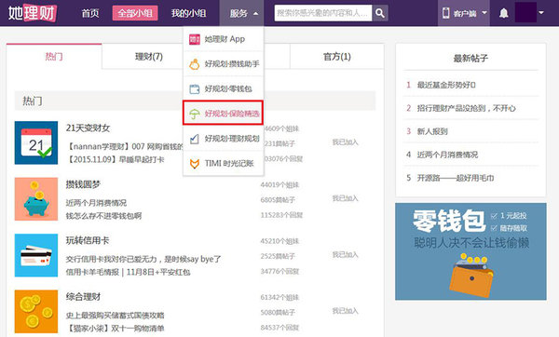Click the 她理财 App pink icon
The image size is (559, 337).
pyautogui.click(x=195, y=39)
